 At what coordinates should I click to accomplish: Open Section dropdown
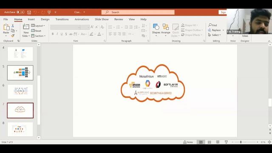click(x=38, y=36)
